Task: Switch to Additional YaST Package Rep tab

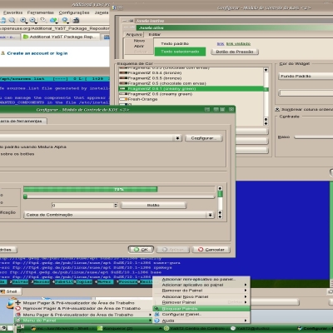Action: click(60, 37)
